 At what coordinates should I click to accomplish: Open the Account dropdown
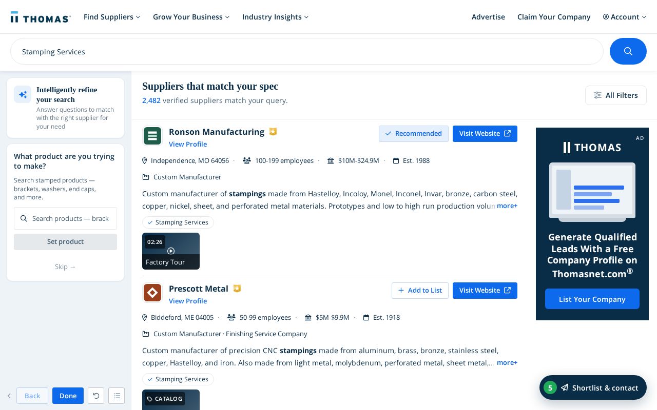pos(625,17)
